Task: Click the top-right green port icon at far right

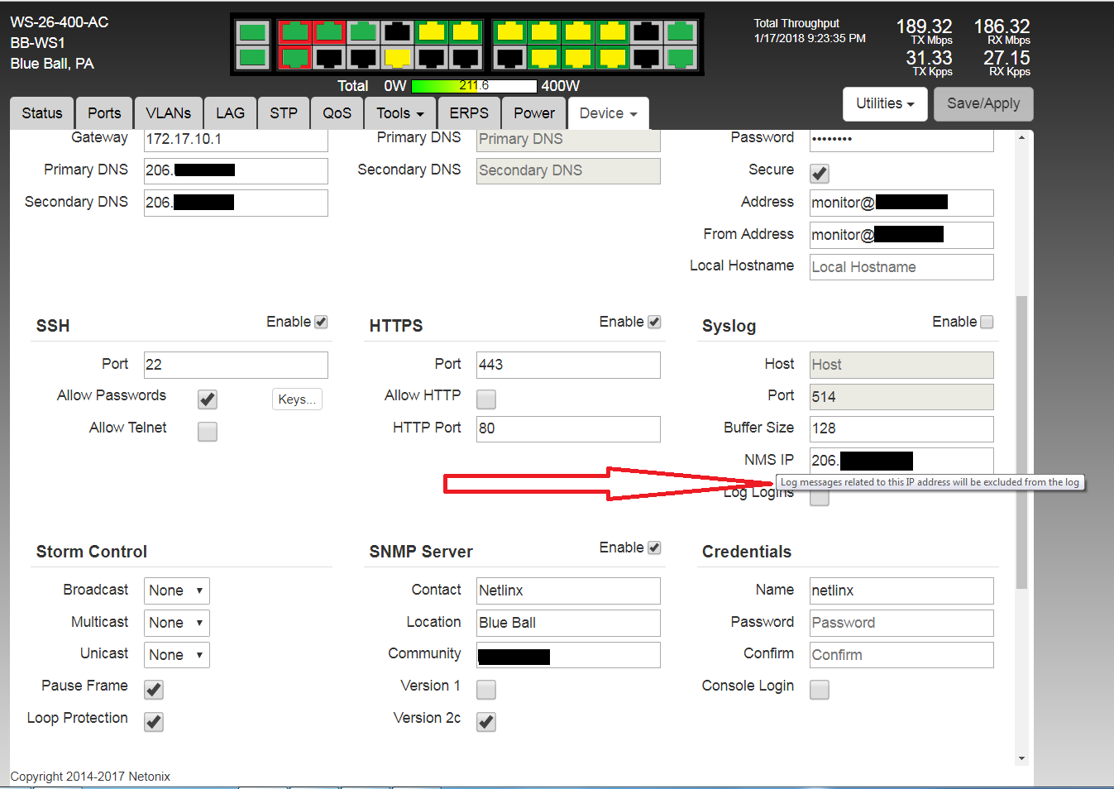Action: point(681,32)
